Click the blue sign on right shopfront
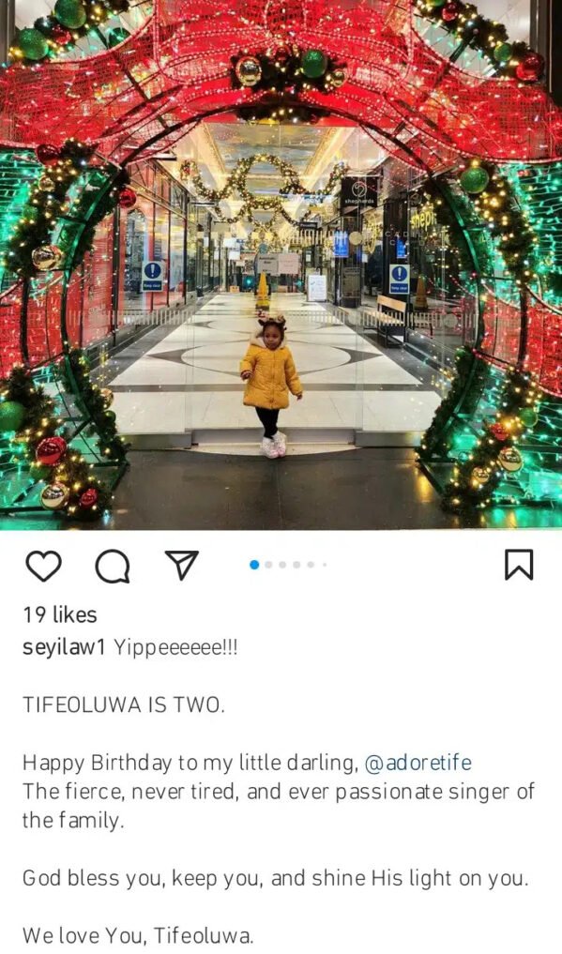The width and height of the screenshot is (562, 954). [x=399, y=280]
